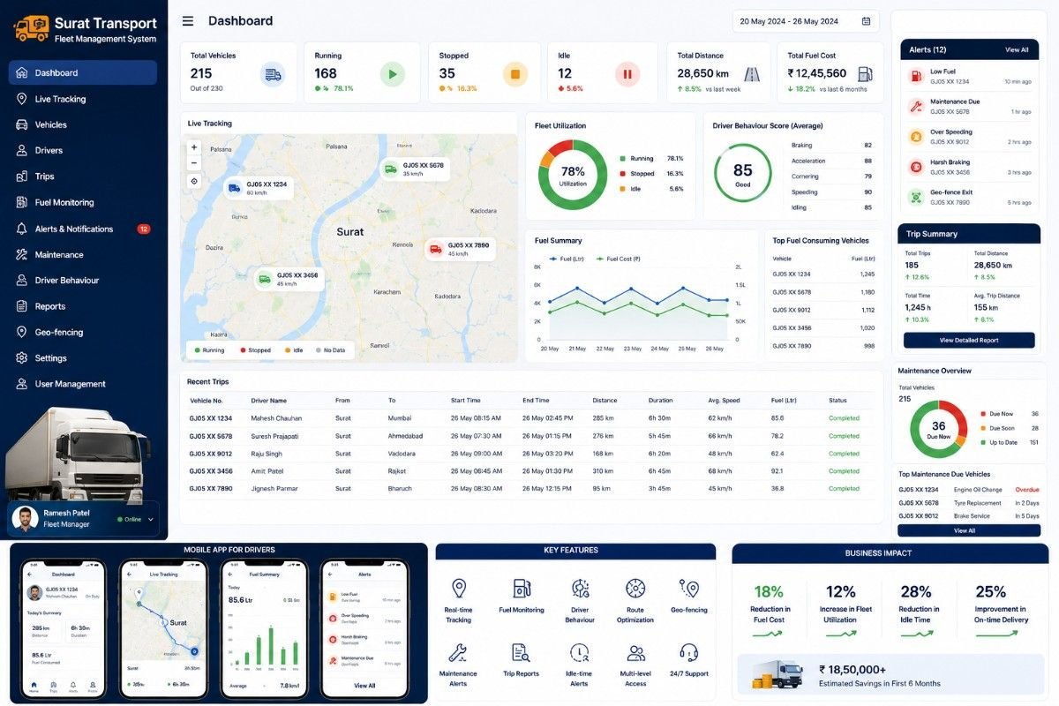The width and height of the screenshot is (1059, 706).
Task: Open Geo-fencing in the sidebar
Action: click(x=83, y=332)
